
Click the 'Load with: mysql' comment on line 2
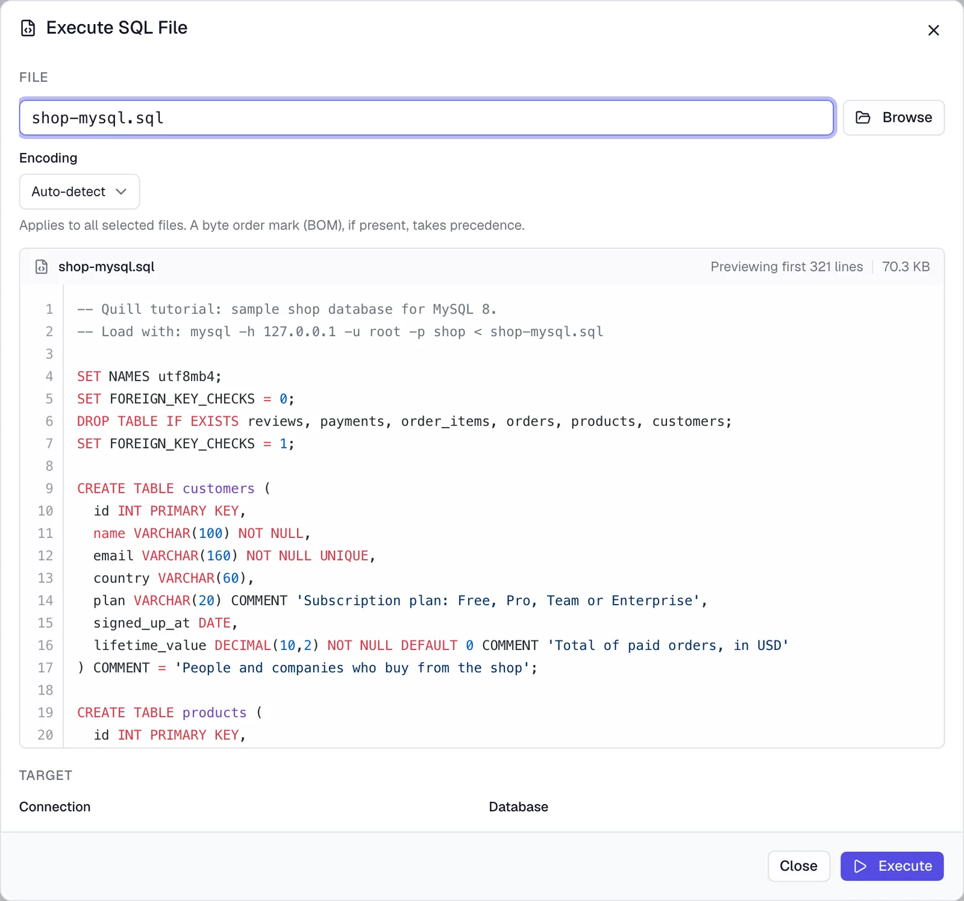click(340, 332)
